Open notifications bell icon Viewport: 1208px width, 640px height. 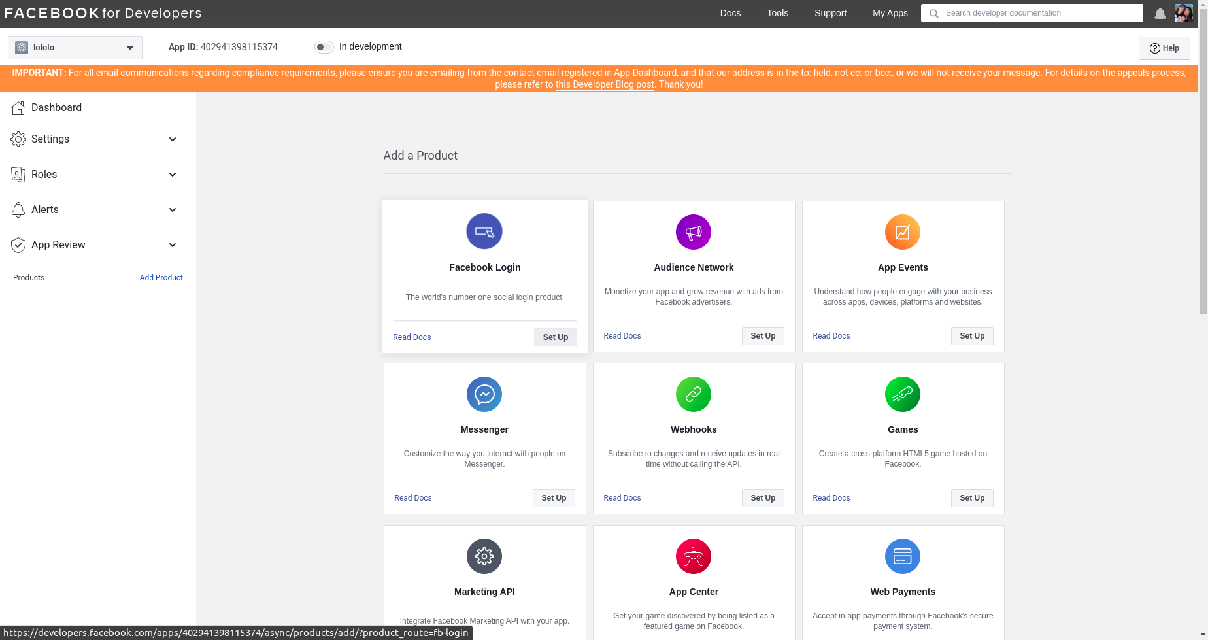tap(1160, 14)
